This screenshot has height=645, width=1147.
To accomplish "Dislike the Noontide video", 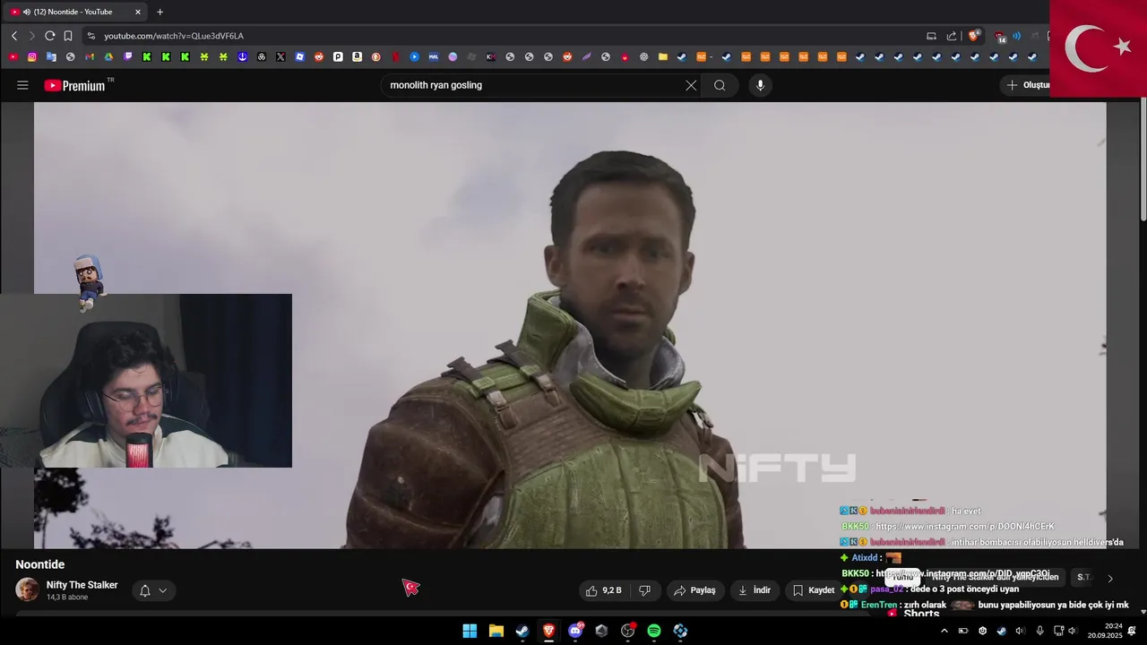I will point(644,590).
